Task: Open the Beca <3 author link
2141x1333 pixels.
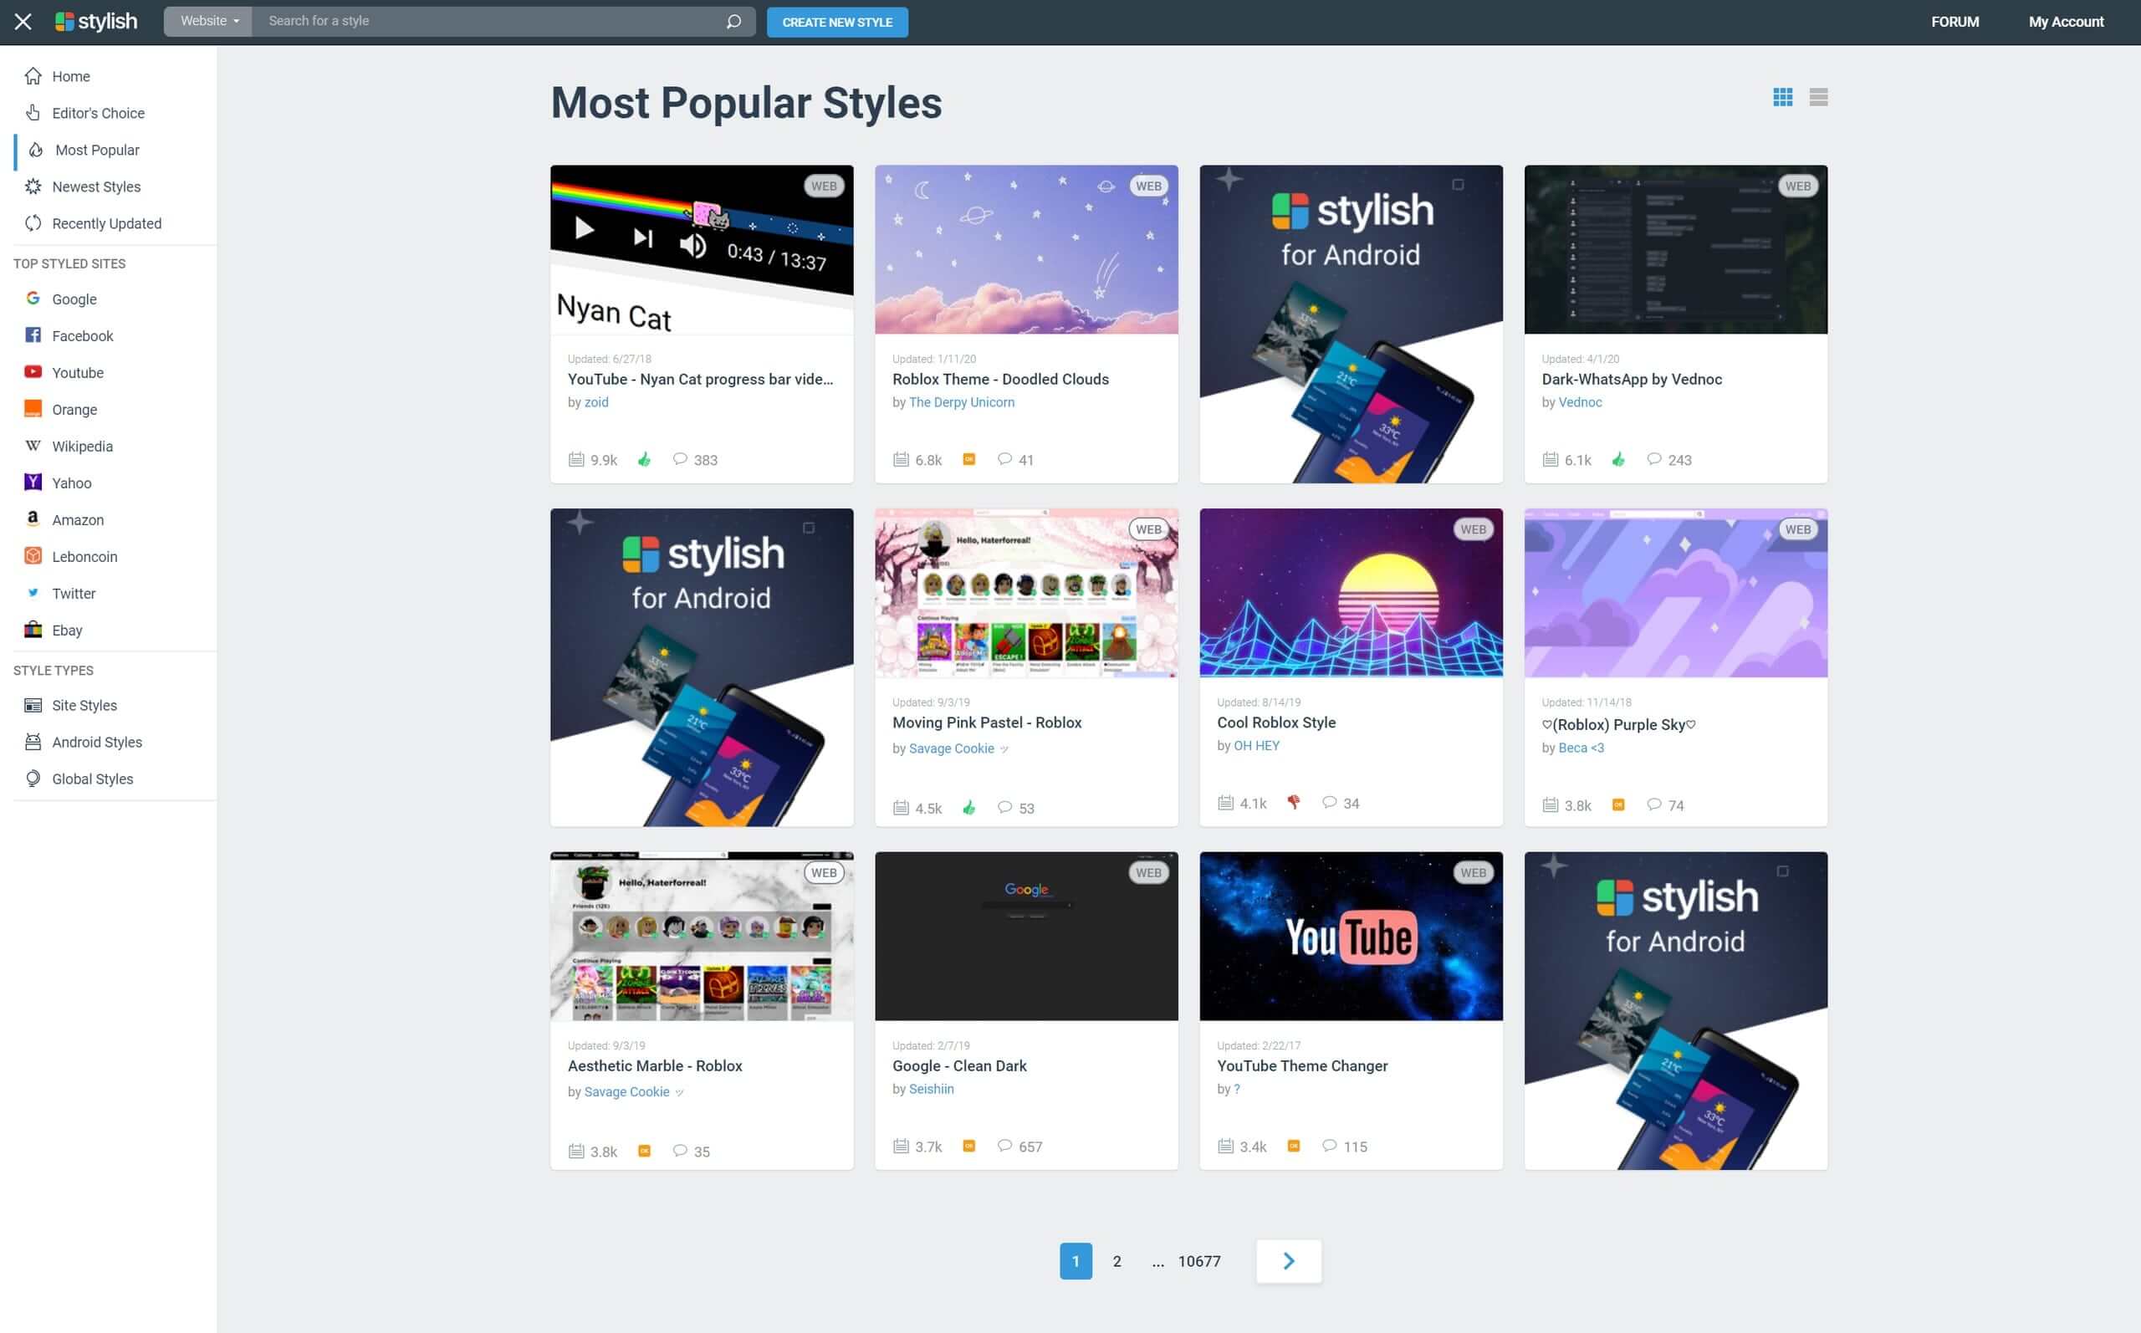Action: pos(1581,748)
